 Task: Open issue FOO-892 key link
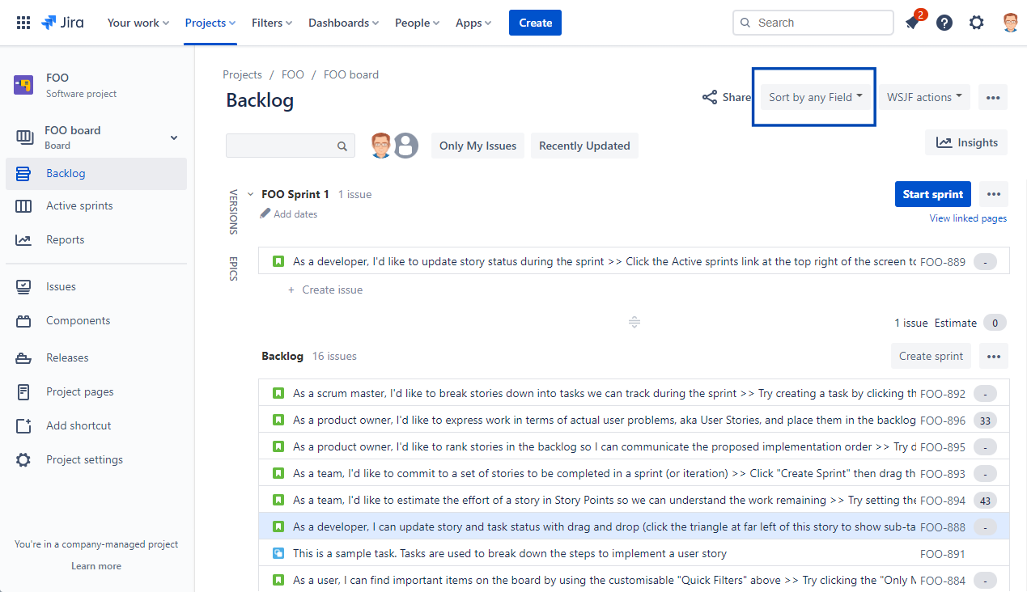pyautogui.click(x=943, y=394)
